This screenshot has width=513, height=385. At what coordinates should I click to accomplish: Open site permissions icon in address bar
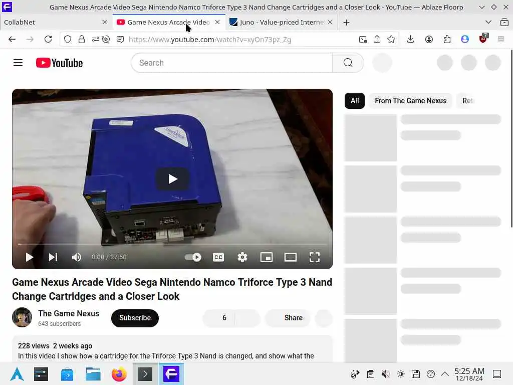tap(95, 39)
